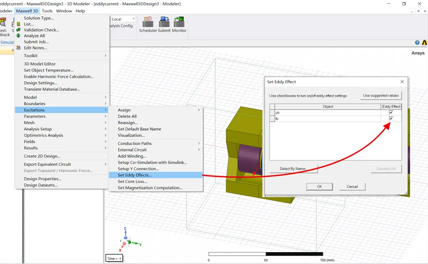This screenshot has width=428, height=264.
Task: Expand the Fields submenu
Action: [x=105, y=142]
